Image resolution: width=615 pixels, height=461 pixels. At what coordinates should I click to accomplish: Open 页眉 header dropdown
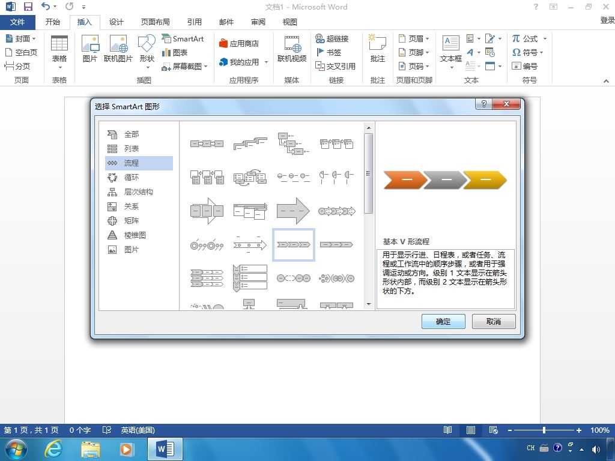point(414,38)
